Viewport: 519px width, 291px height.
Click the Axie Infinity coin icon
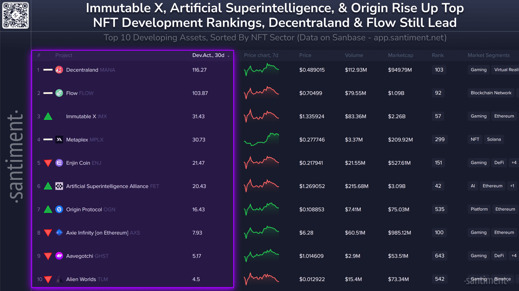pos(59,233)
